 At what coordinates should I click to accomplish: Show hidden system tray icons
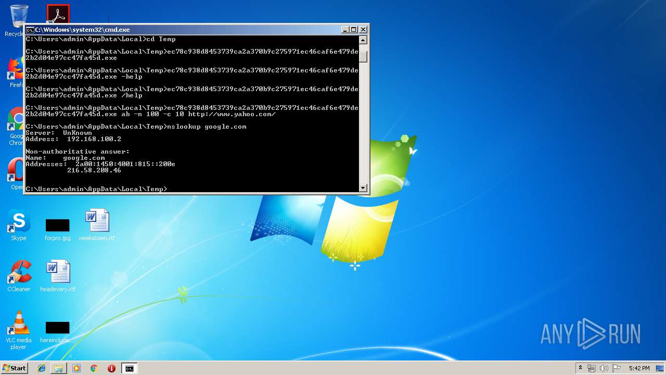[580, 368]
